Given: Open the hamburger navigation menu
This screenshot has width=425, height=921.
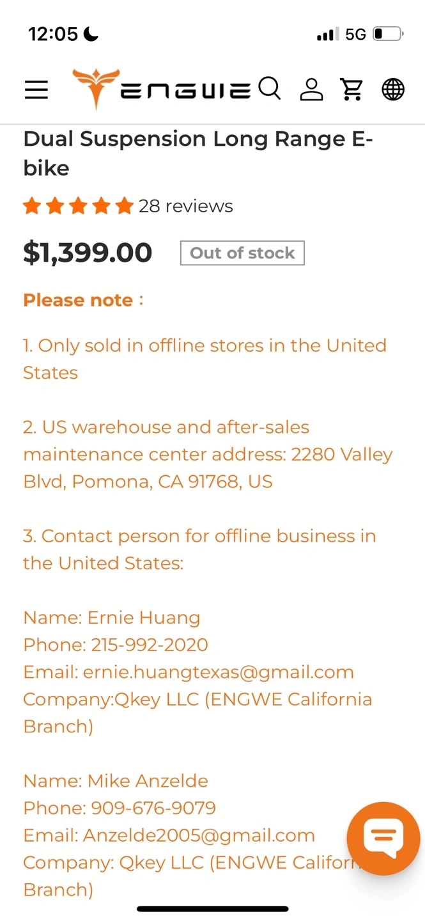Looking at the screenshot, I should click(x=36, y=90).
